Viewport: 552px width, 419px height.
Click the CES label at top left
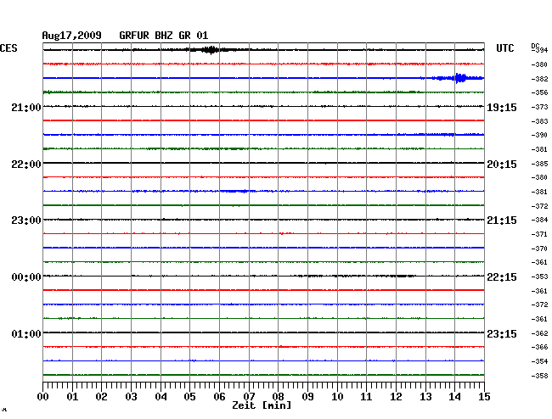(x=8, y=48)
